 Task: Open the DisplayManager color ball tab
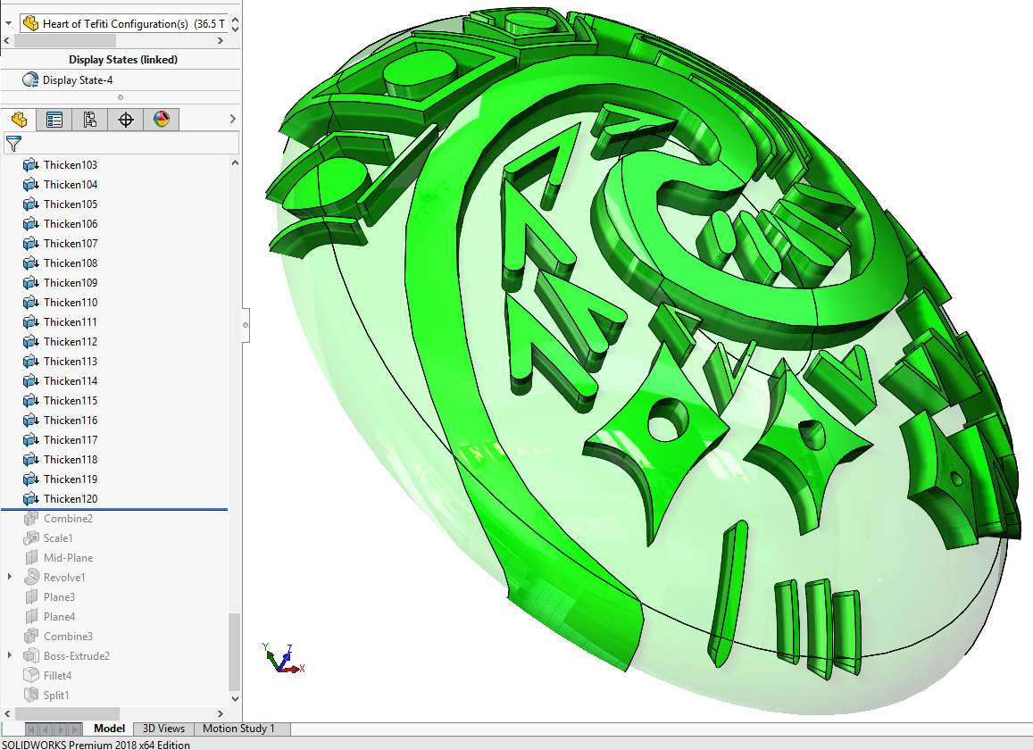point(162,120)
